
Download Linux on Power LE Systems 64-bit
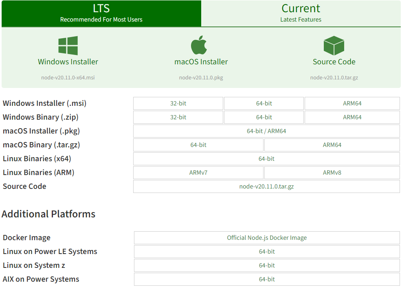[267, 252]
